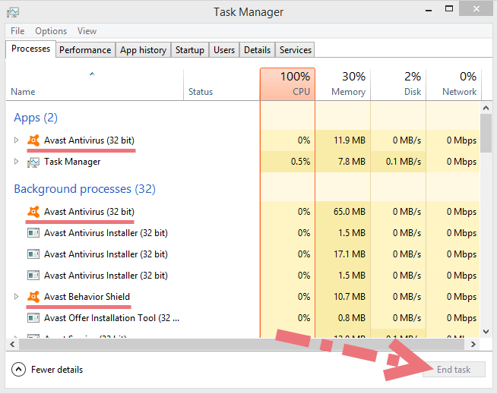The width and height of the screenshot is (497, 394).
Task: Open the File menu
Action: coord(17,31)
